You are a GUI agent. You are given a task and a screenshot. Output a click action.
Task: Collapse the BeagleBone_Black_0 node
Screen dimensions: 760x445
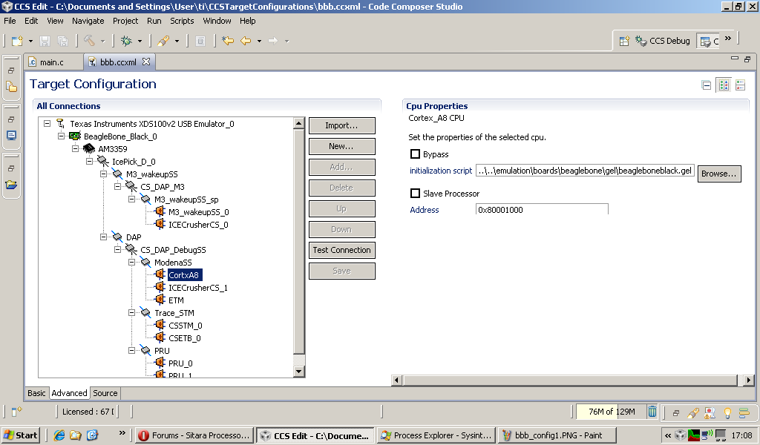(61, 136)
